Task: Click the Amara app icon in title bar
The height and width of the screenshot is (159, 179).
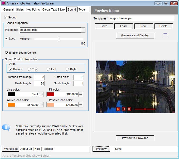Action: click(x=3, y=3)
